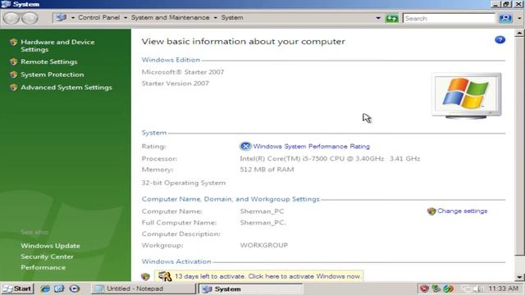
Task: Open dropdown arrow after System and Maintenance
Action: [215, 18]
